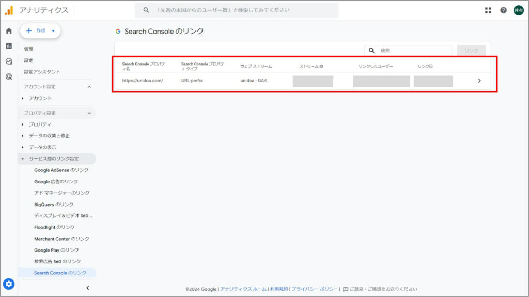Open the Google apps grid icon

[x=488, y=10]
